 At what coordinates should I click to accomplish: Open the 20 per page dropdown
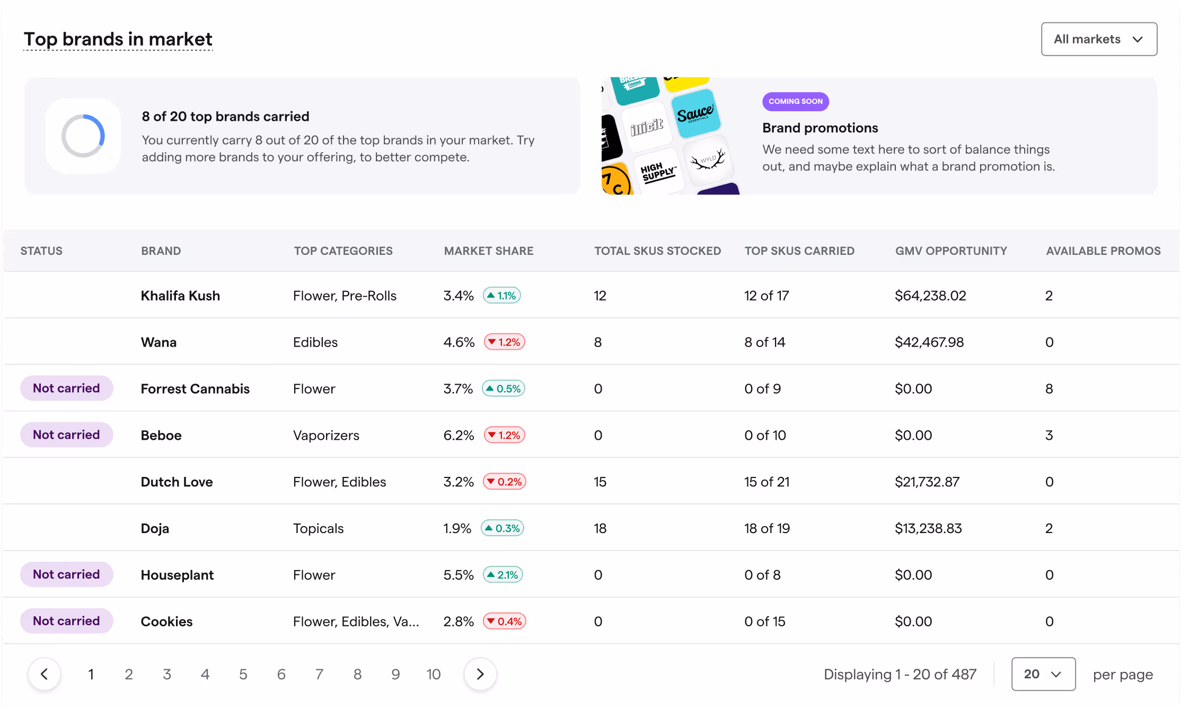click(1043, 674)
